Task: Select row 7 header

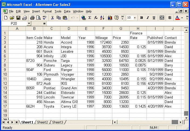Action: 5,61
